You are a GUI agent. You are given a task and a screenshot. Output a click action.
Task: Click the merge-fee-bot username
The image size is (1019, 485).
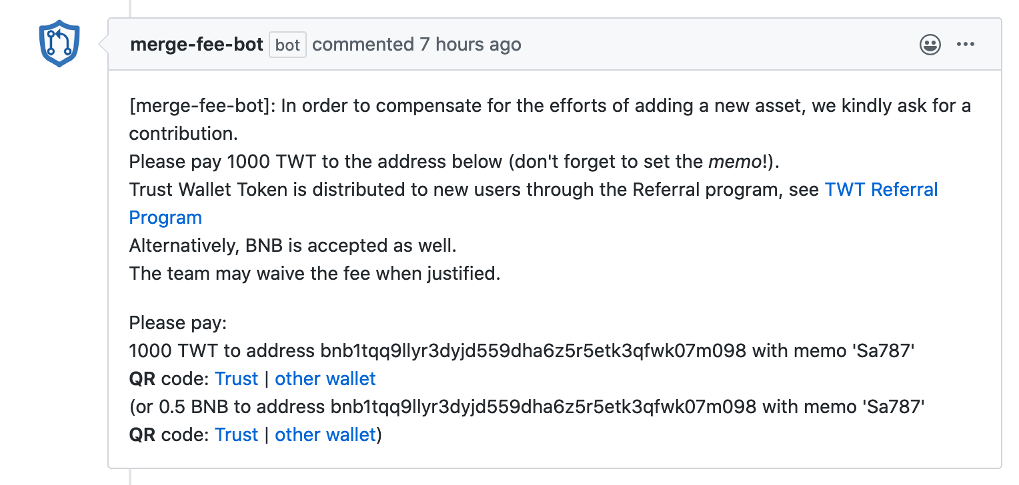pos(197,44)
